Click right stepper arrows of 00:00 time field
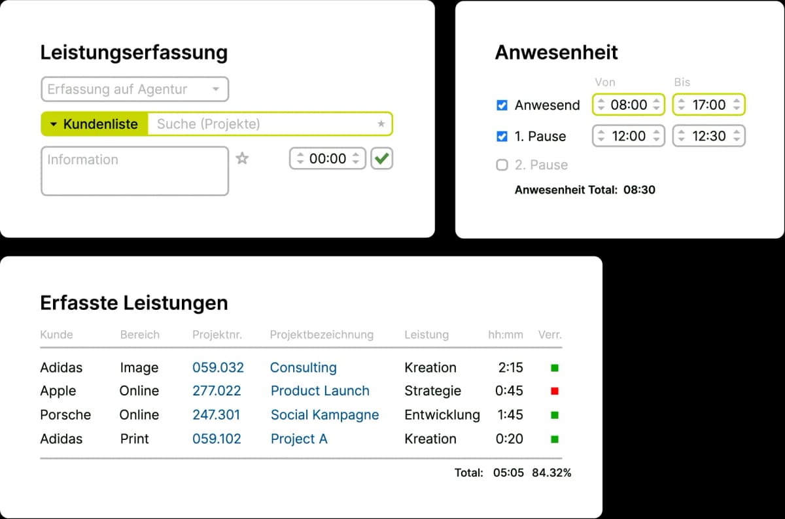Screen dimensions: 785x519 point(355,158)
